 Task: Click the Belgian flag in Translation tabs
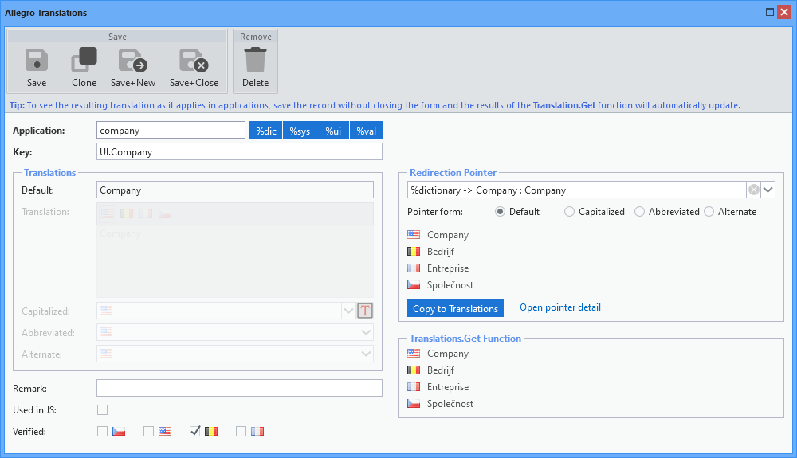(x=127, y=213)
